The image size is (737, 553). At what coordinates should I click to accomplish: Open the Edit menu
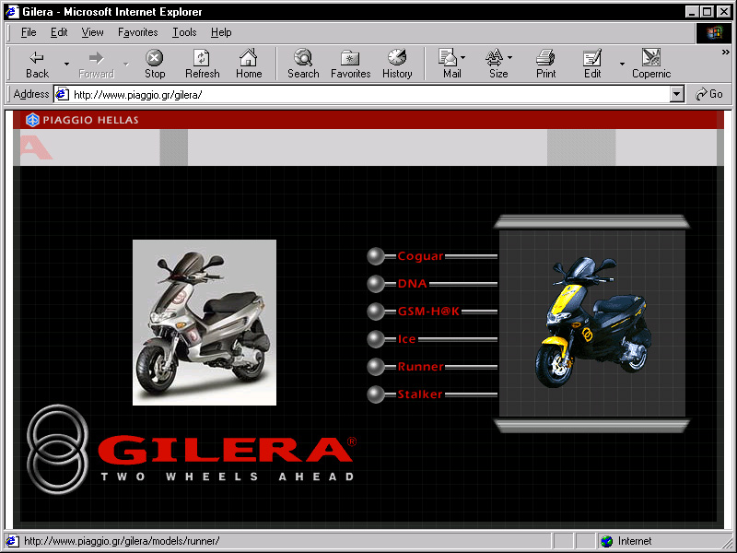pos(59,32)
